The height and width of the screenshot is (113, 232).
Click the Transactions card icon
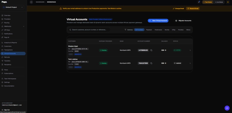[2, 50]
